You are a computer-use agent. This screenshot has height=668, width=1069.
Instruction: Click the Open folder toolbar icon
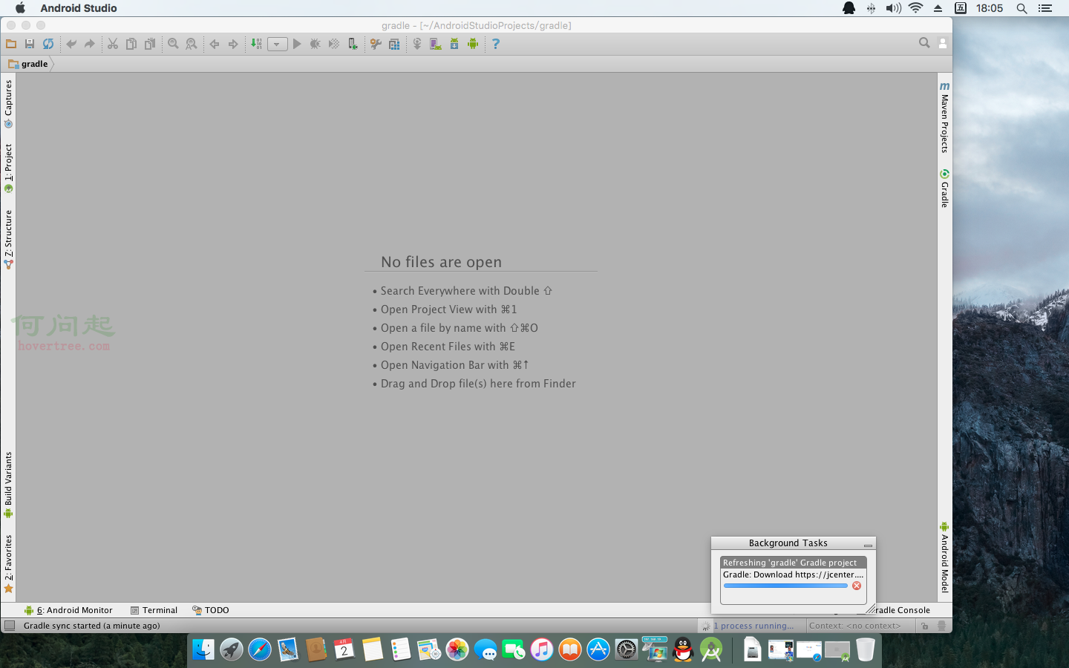point(11,44)
